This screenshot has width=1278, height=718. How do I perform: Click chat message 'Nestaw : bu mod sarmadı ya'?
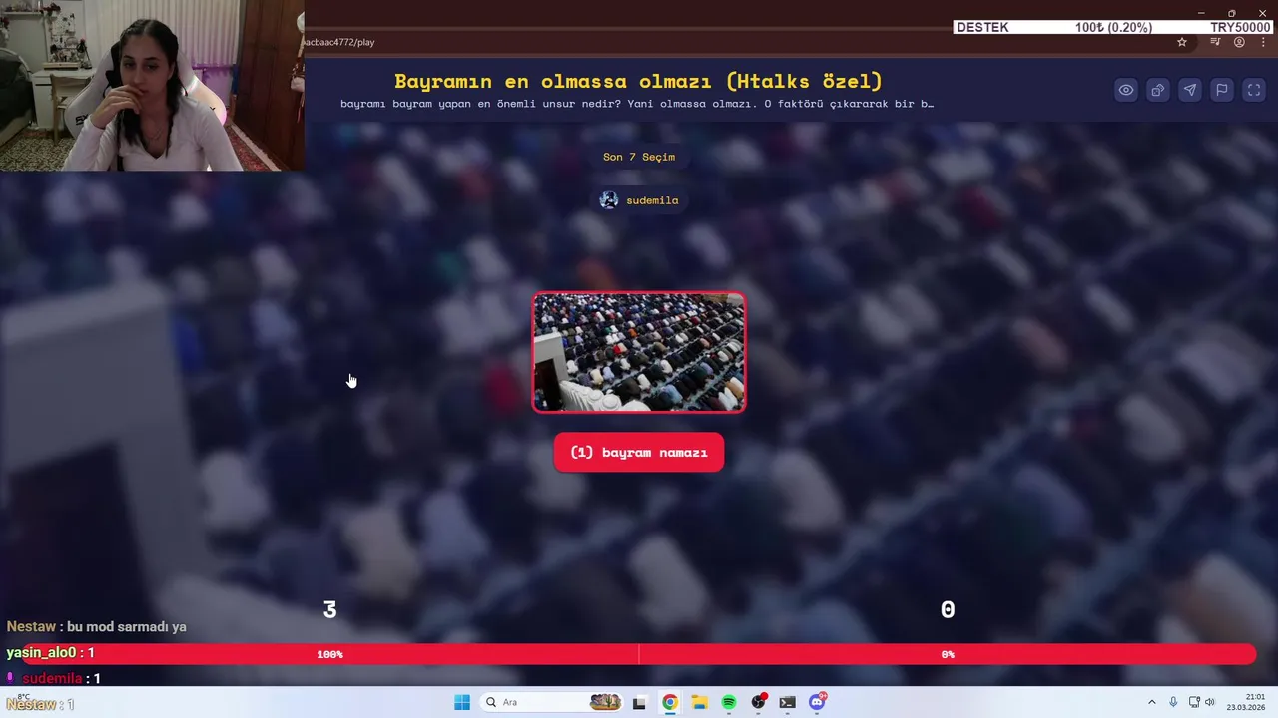click(96, 626)
